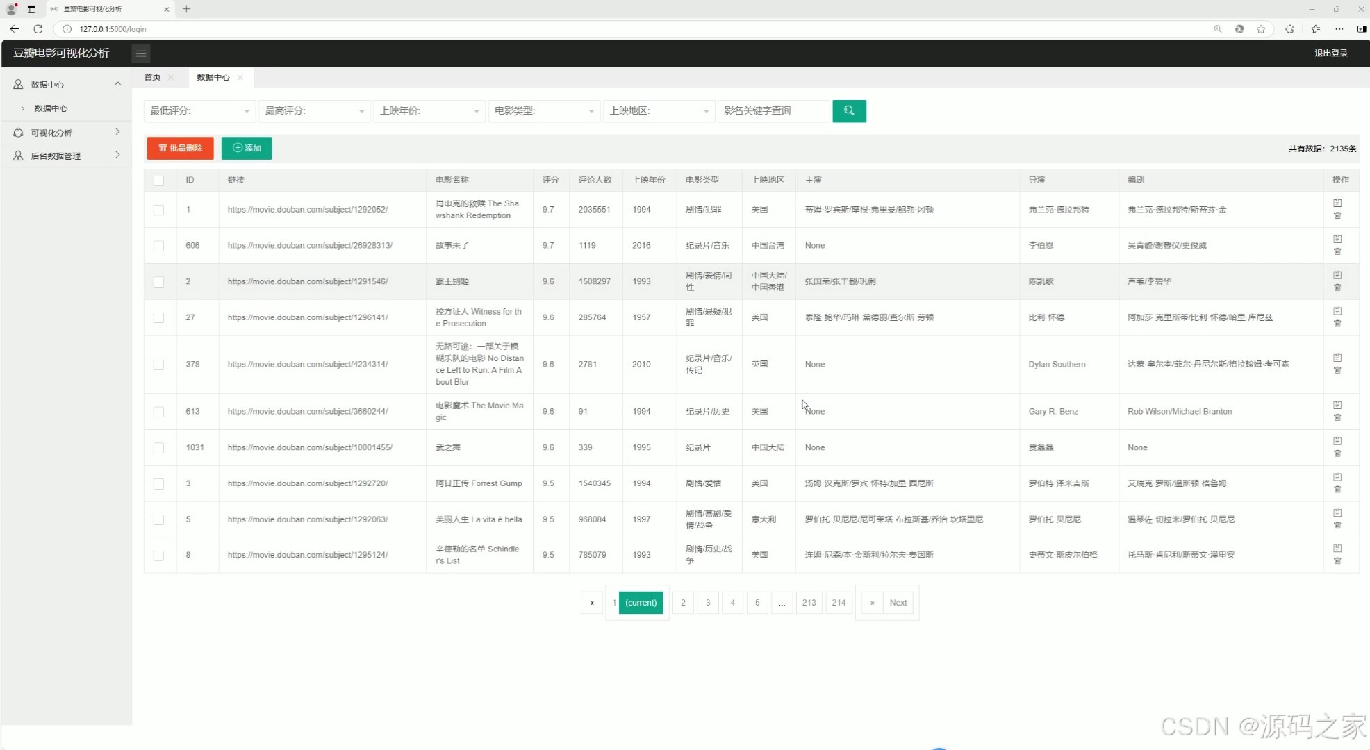
Task: Click the red 批量删除 button
Action: 180,148
